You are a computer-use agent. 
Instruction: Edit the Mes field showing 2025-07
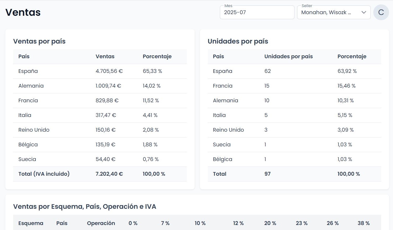[x=257, y=12]
